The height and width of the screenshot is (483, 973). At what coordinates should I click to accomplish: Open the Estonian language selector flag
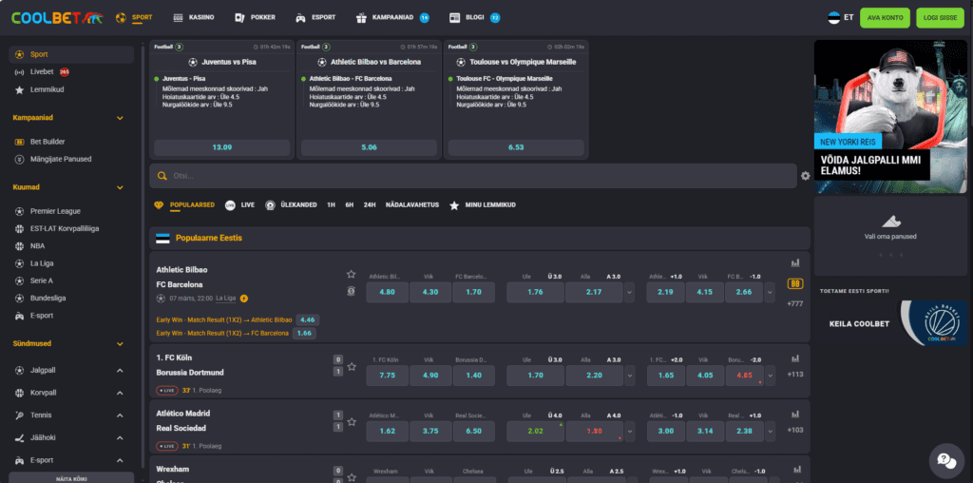(x=833, y=17)
